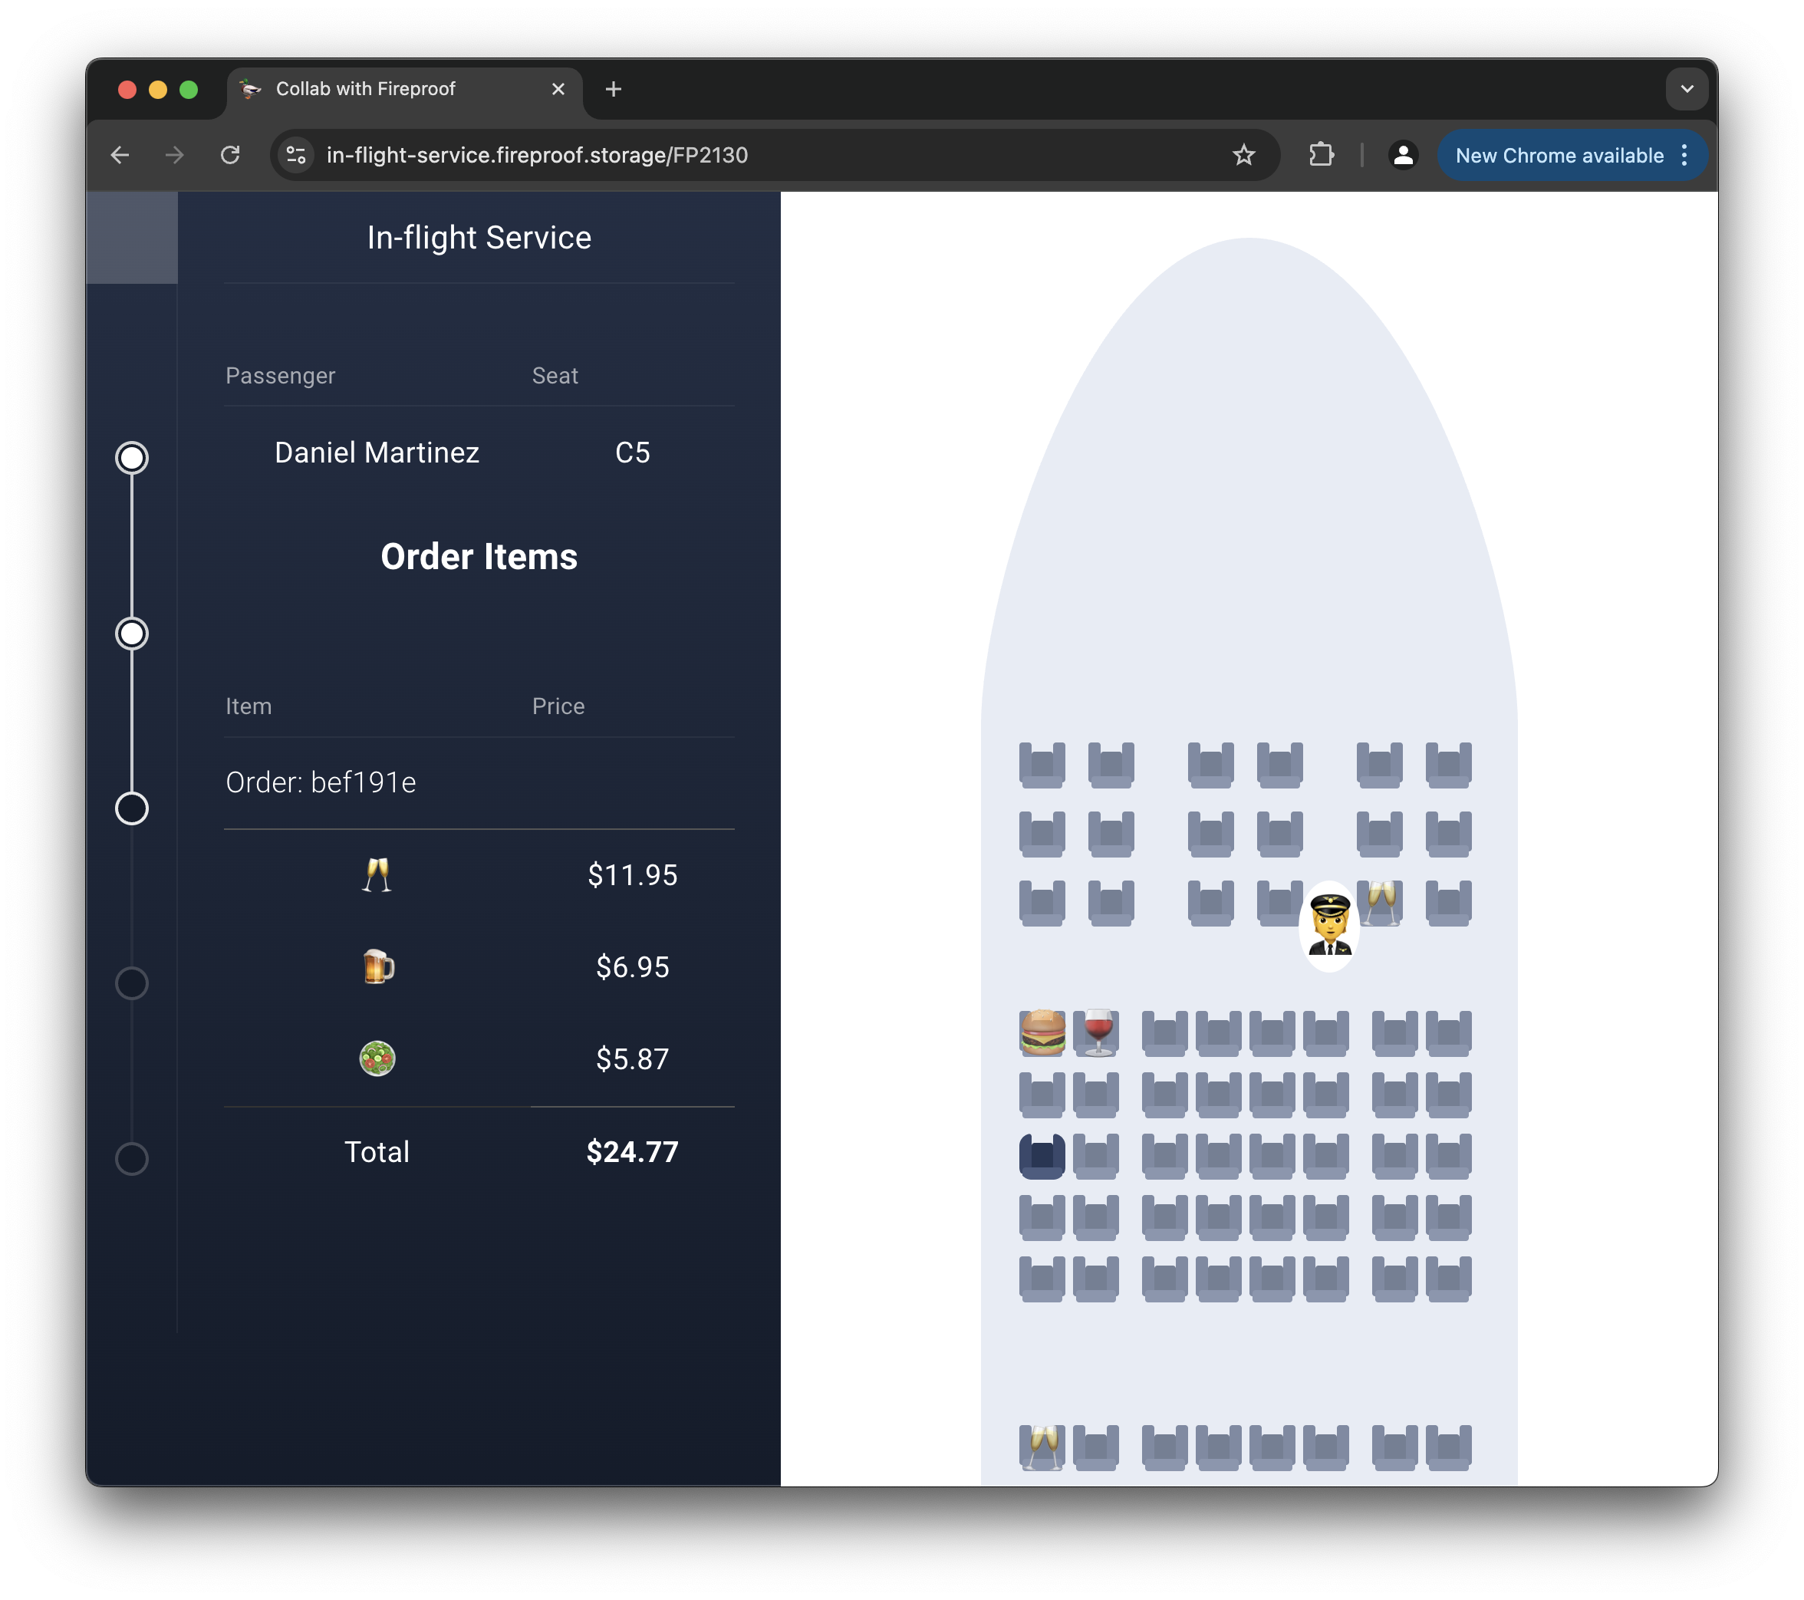Open Chrome menu three dots
The image size is (1804, 1600).
pos(1685,156)
